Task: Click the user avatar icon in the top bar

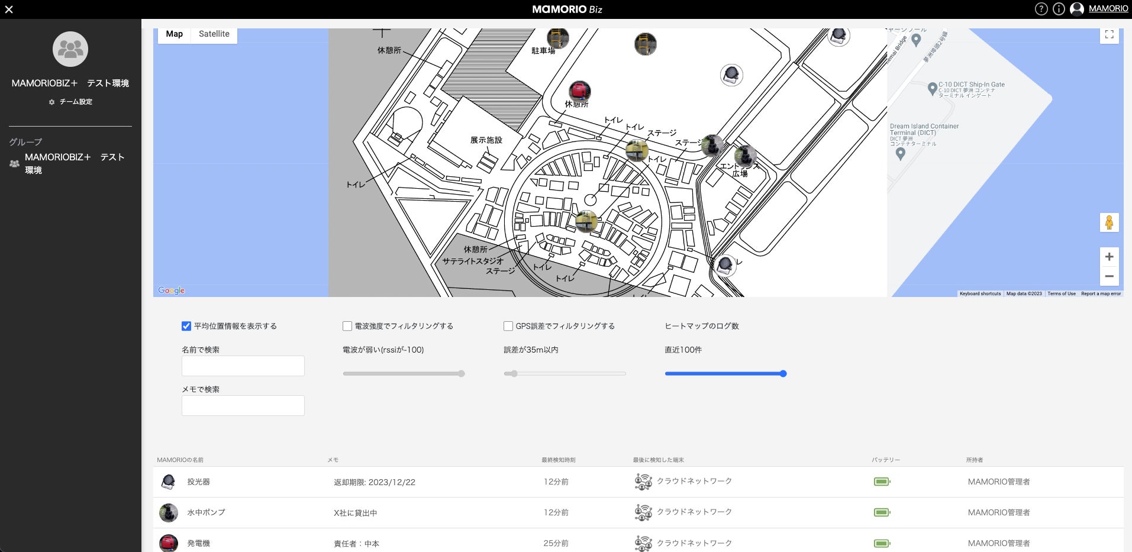Action: click(x=1077, y=9)
